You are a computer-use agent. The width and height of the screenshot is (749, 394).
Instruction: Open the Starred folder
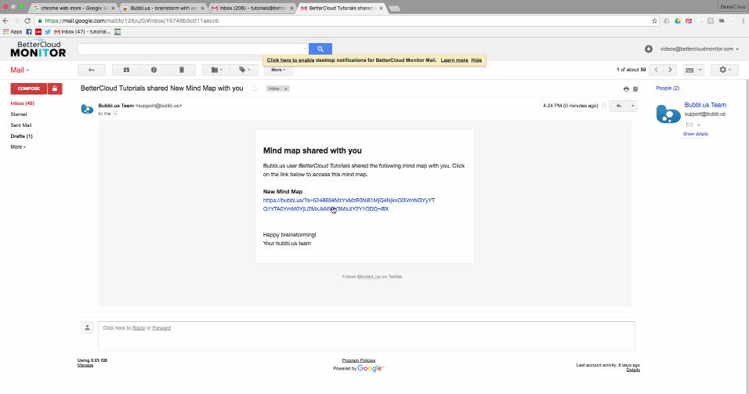coord(19,114)
